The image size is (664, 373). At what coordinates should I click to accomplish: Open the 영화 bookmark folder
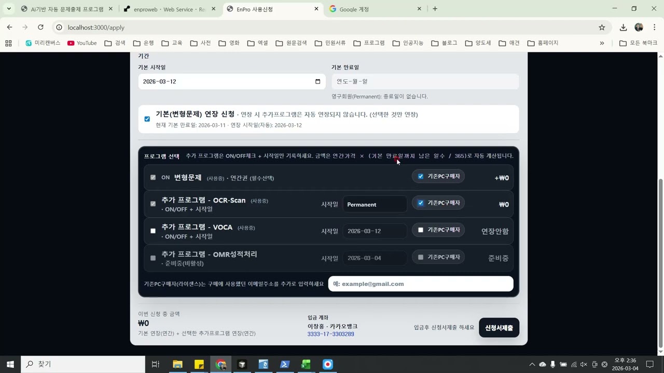[x=229, y=43]
